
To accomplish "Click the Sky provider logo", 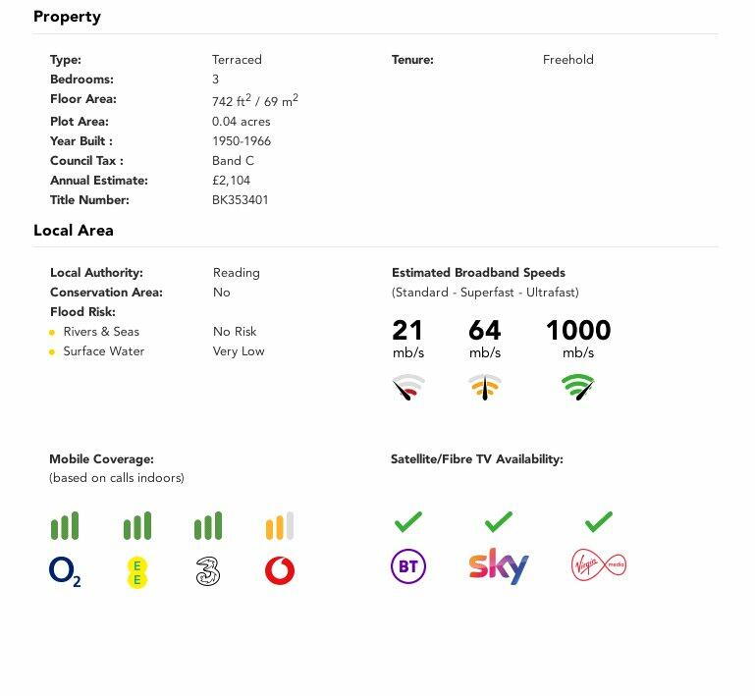I will click(x=499, y=566).
